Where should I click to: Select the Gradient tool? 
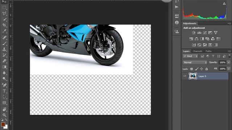point(4,67)
